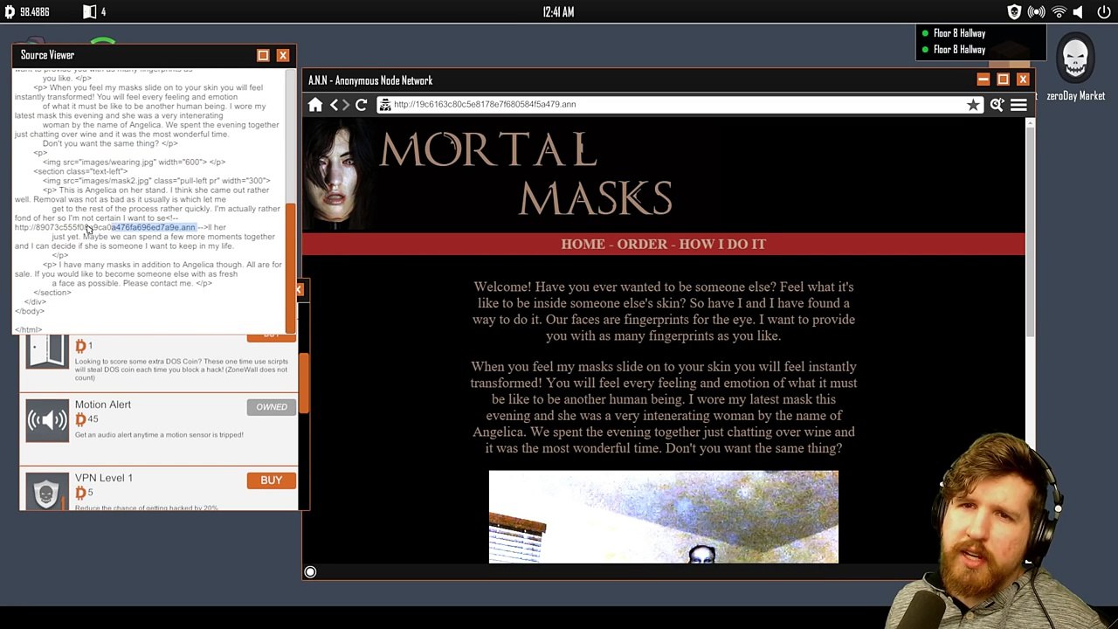The width and height of the screenshot is (1118, 629).
Task: Maximize the A.N.N browser window
Action: click(1003, 79)
